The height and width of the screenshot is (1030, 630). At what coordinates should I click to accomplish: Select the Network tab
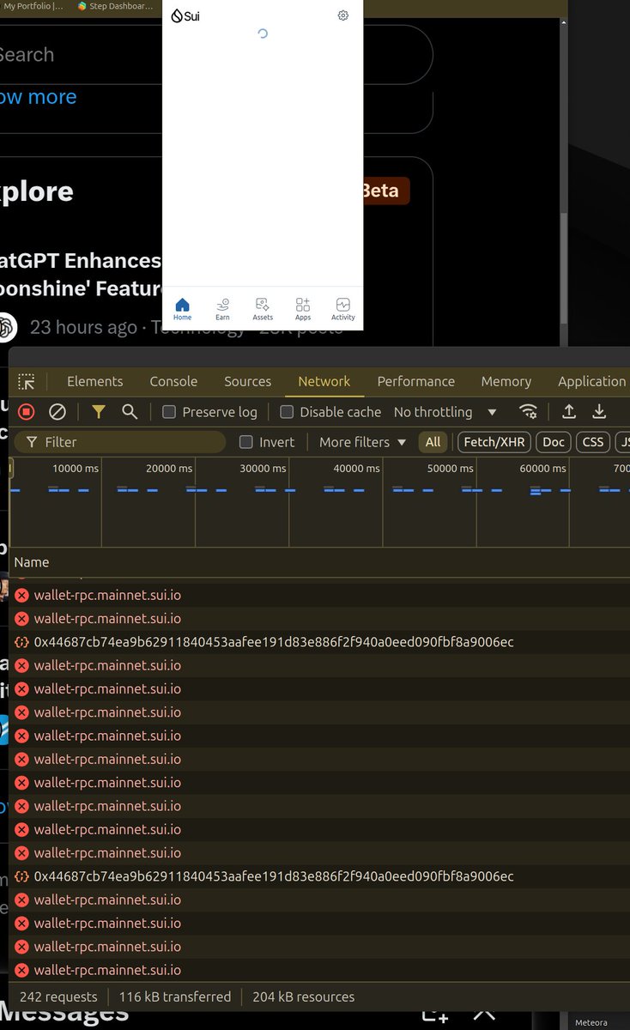[324, 381]
